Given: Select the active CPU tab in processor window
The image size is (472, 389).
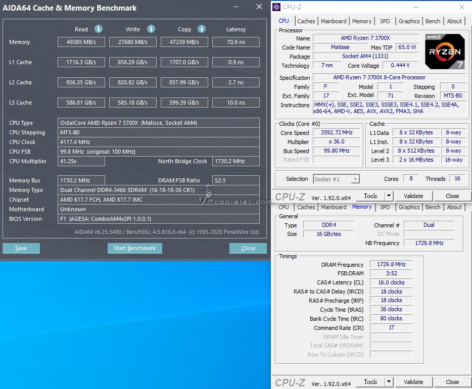Looking at the screenshot, I should [284, 21].
